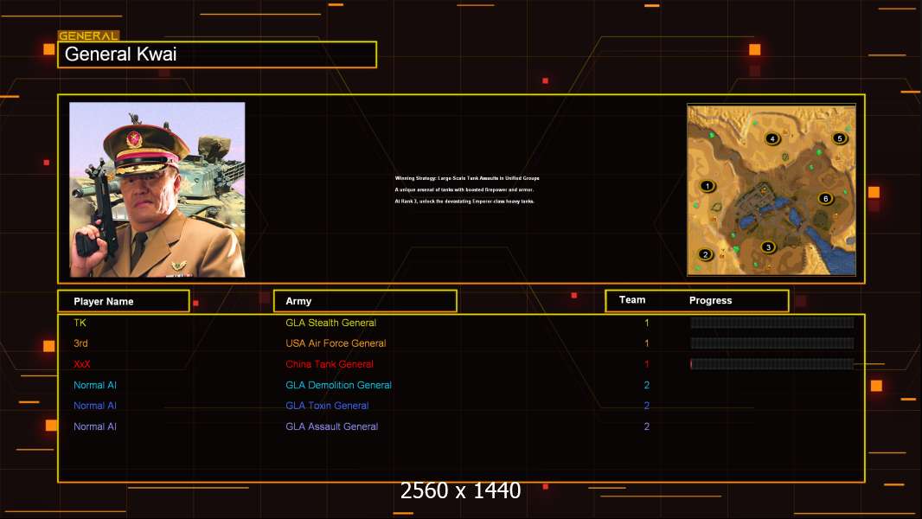Select the Progress column header
Screen dimensions: 922x519
pyautogui.click(x=711, y=301)
